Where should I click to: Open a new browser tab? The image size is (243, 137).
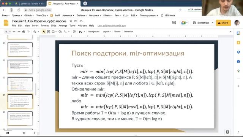(x=85, y=3)
